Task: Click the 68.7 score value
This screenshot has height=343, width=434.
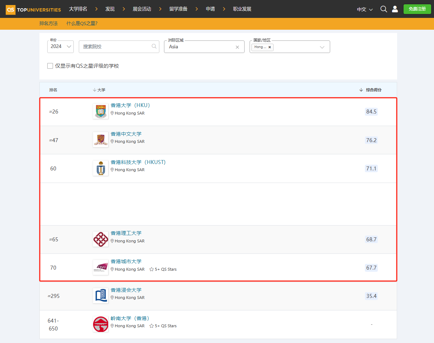Action: pyautogui.click(x=371, y=239)
